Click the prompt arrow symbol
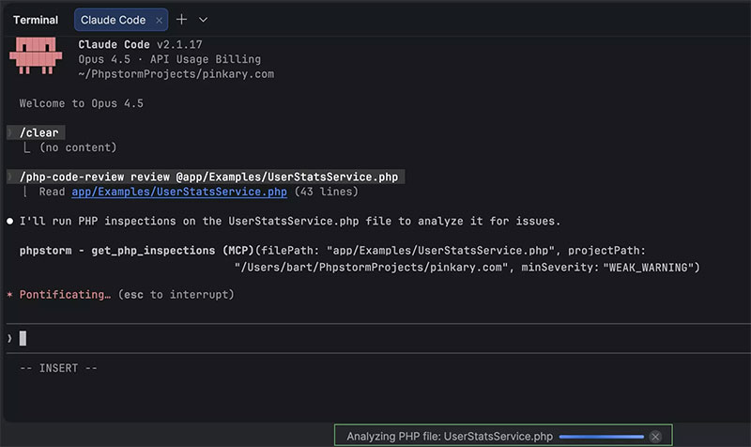Screen dimensions: 751x447 point(9,338)
